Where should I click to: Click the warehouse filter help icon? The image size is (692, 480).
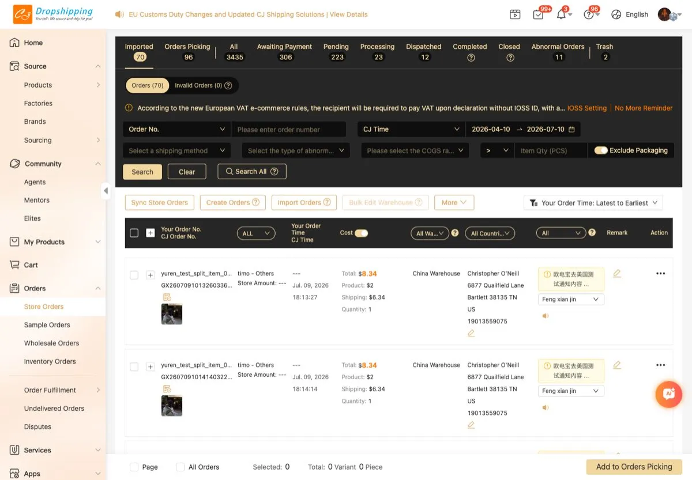tap(454, 233)
